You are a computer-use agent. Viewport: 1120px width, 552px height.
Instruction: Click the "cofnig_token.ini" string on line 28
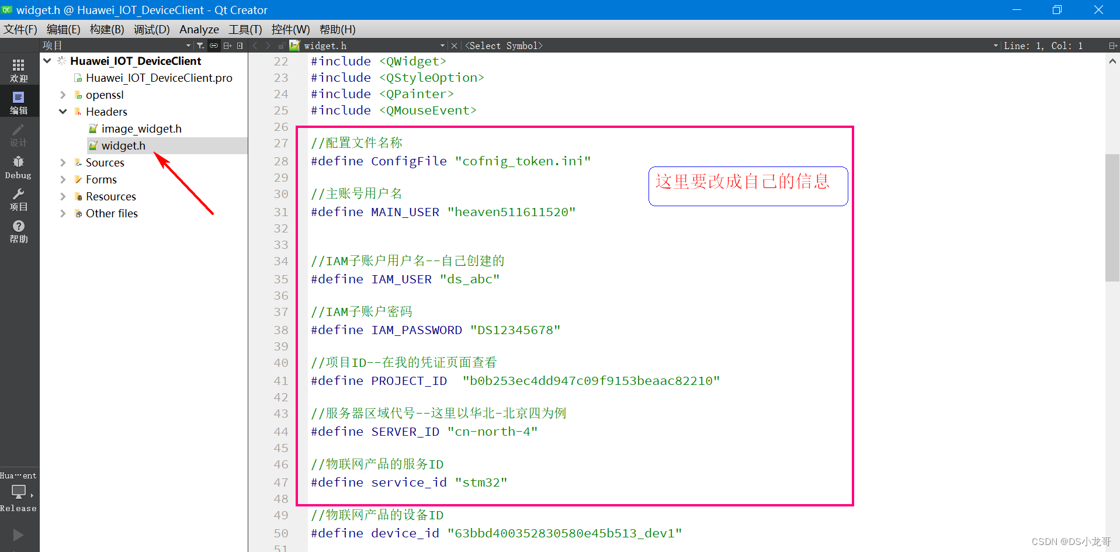click(523, 161)
